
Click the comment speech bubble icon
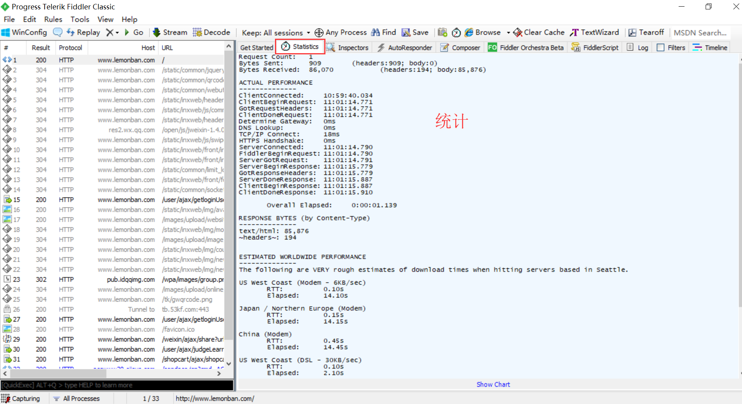click(57, 32)
